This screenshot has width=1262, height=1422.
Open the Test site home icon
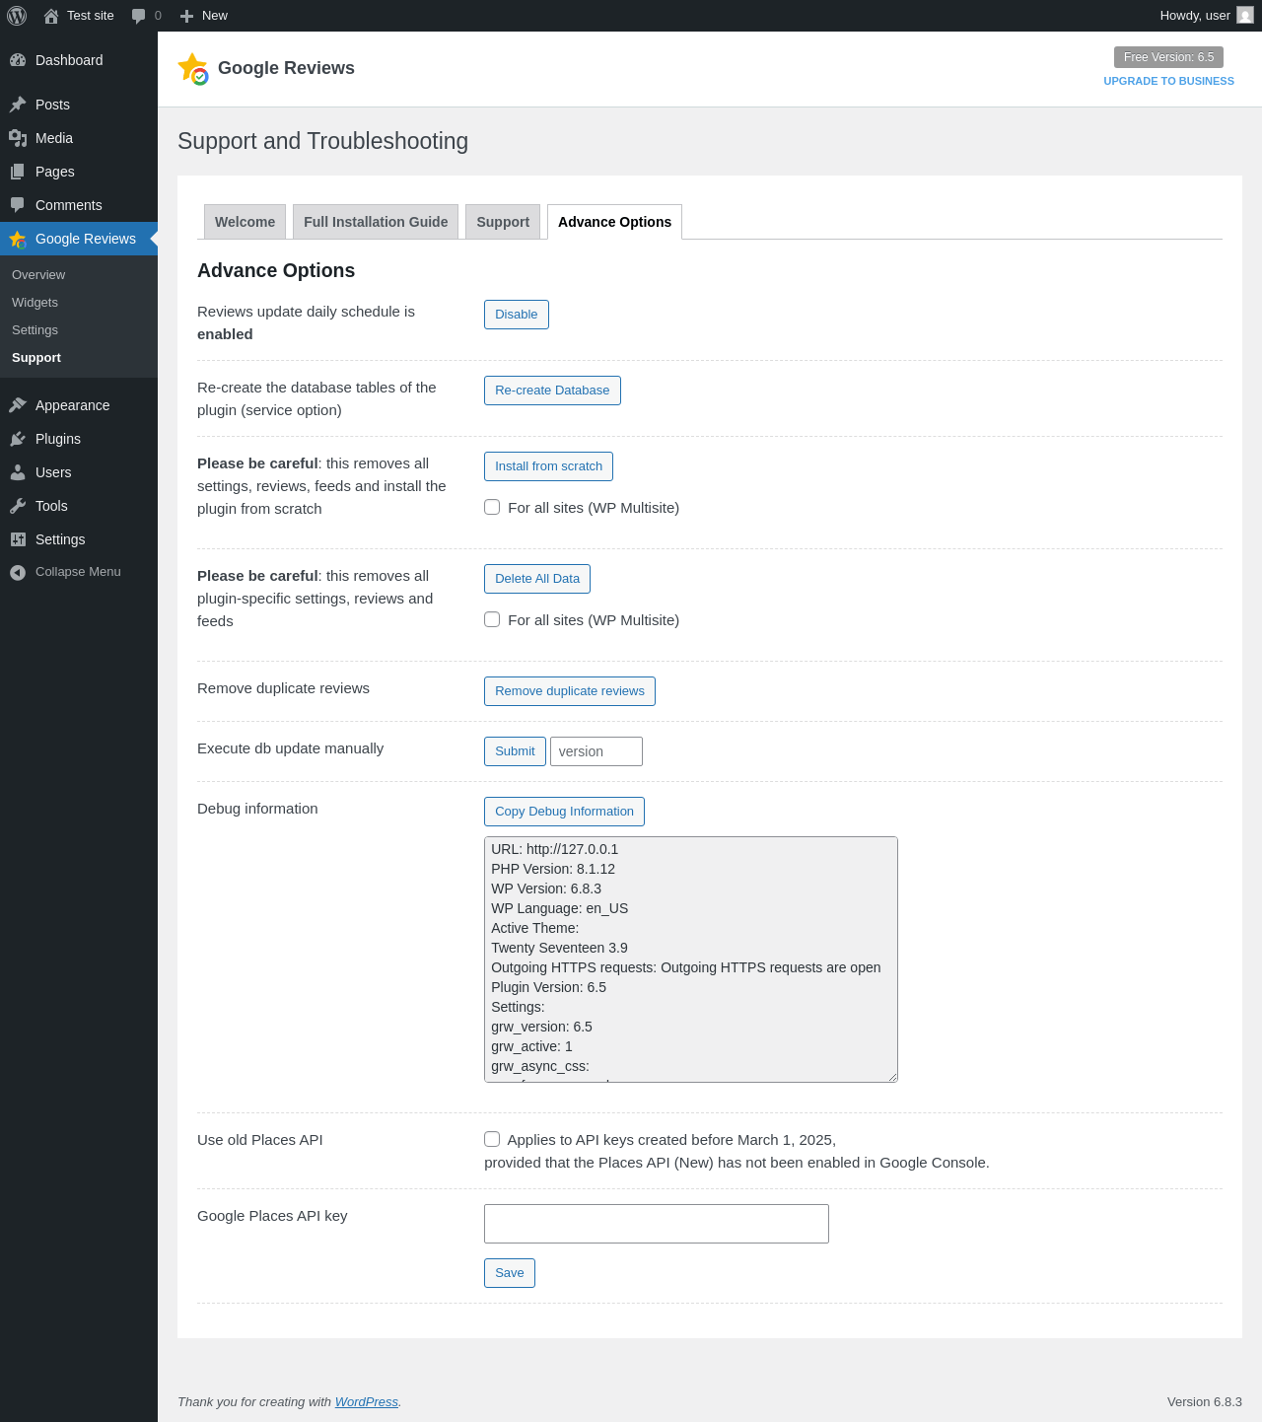(51, 16)
